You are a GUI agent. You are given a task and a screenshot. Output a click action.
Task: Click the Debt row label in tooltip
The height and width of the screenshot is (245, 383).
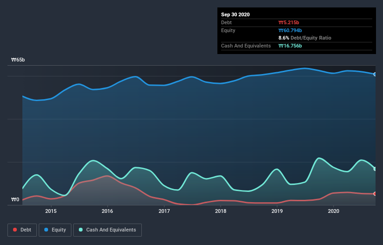pyautogui.click(x=226, y=23)
